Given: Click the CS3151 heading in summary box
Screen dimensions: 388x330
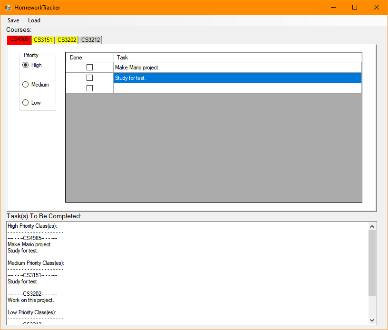Looking at the screenshot, I should click(x=32, y=275).
